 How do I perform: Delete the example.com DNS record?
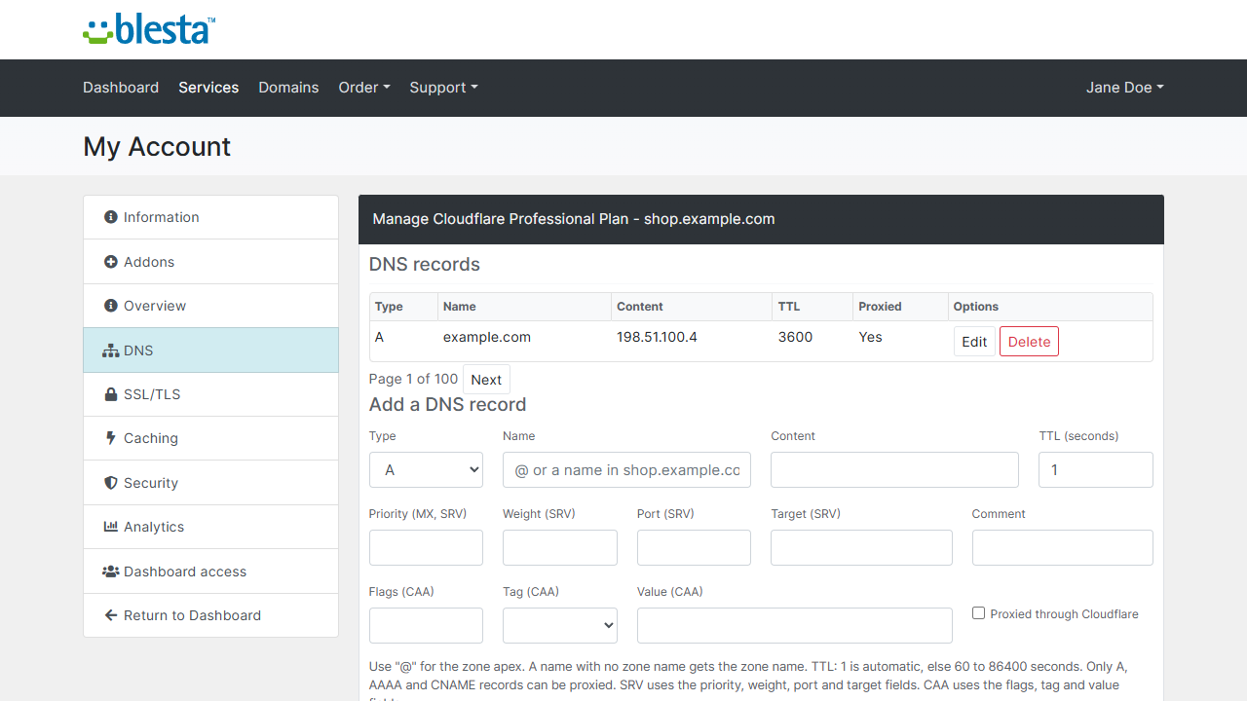click(x=1029, y=342)
